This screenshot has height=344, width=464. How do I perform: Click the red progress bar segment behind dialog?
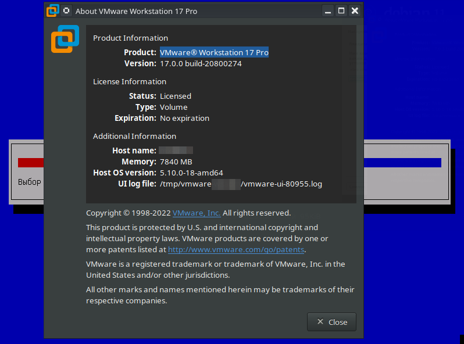point(30,163)
